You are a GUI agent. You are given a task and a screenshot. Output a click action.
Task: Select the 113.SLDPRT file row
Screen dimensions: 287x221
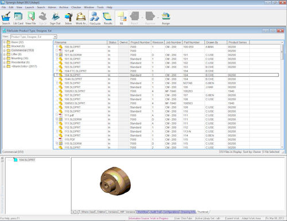pyautogui.click(x=166, y=131)
